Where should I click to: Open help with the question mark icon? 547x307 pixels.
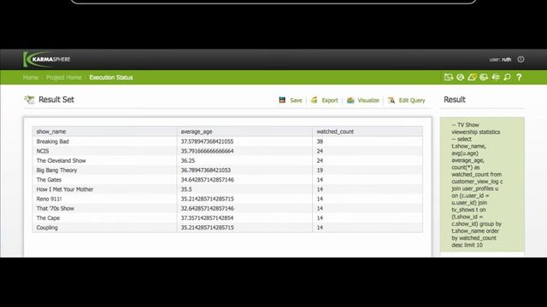(519, 77)
